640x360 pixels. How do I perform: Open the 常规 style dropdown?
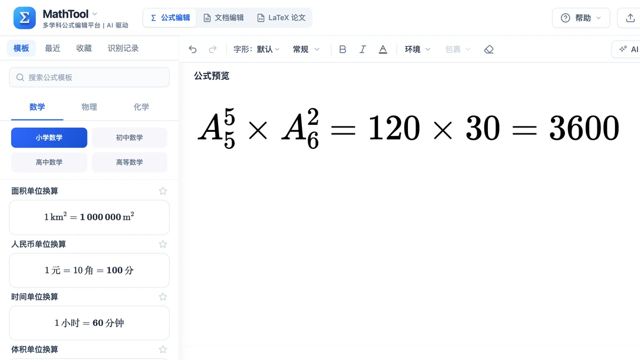coord(306,50)
